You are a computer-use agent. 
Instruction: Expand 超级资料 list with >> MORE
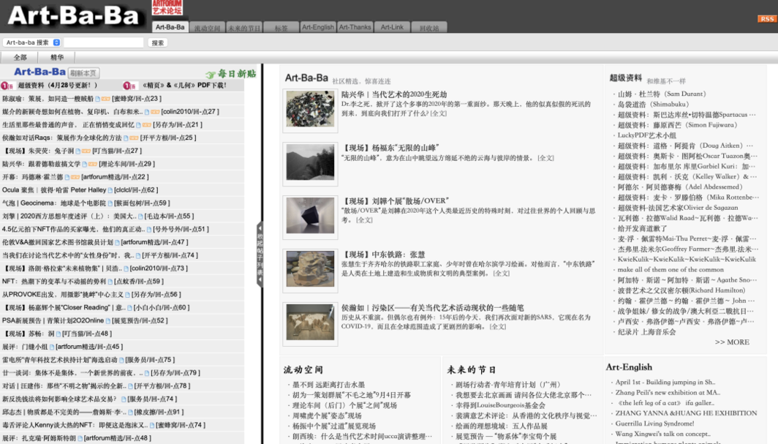[x=731, y=342]
